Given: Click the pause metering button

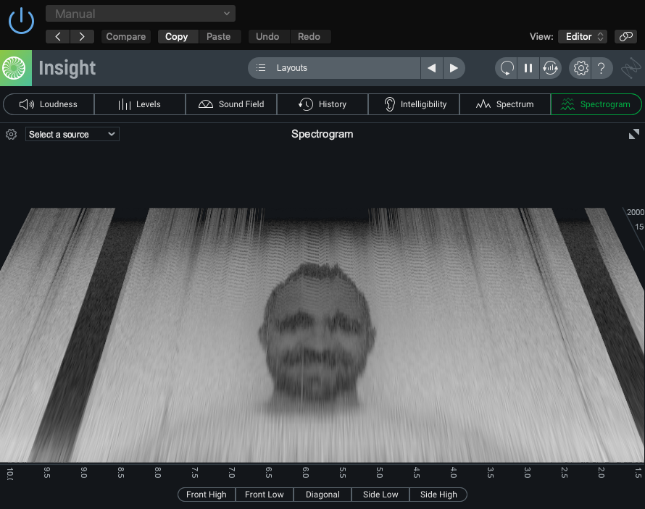Looking at the screenshot, I should 528,68.
